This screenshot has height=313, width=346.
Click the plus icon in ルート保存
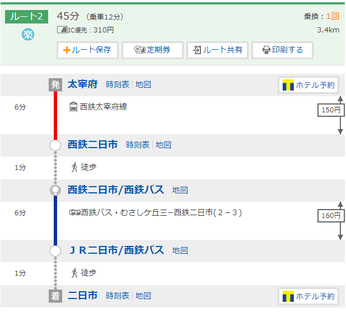point(67,50)
